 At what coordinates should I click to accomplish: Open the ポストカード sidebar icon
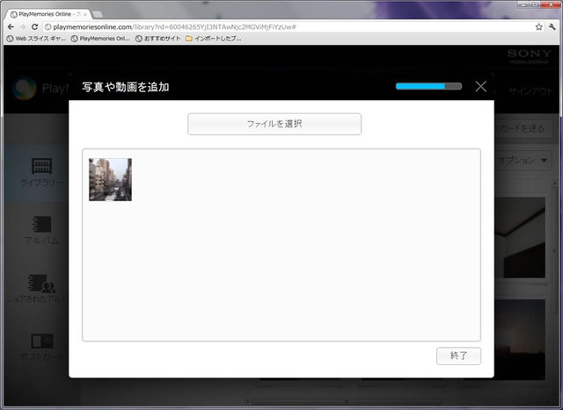pos(41,347)
